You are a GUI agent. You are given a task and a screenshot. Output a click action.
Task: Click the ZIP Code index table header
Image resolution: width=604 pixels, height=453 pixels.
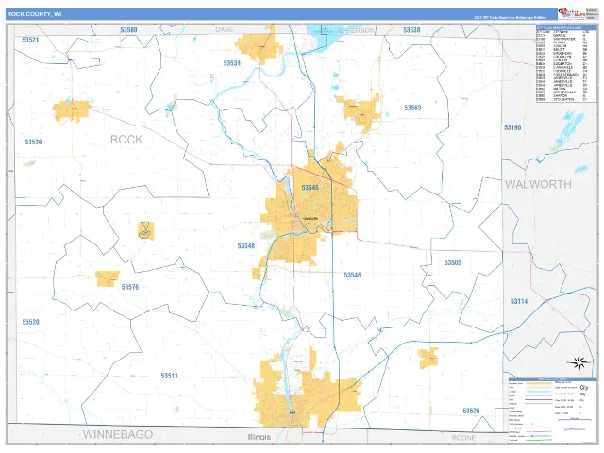[x=566, y=27]
